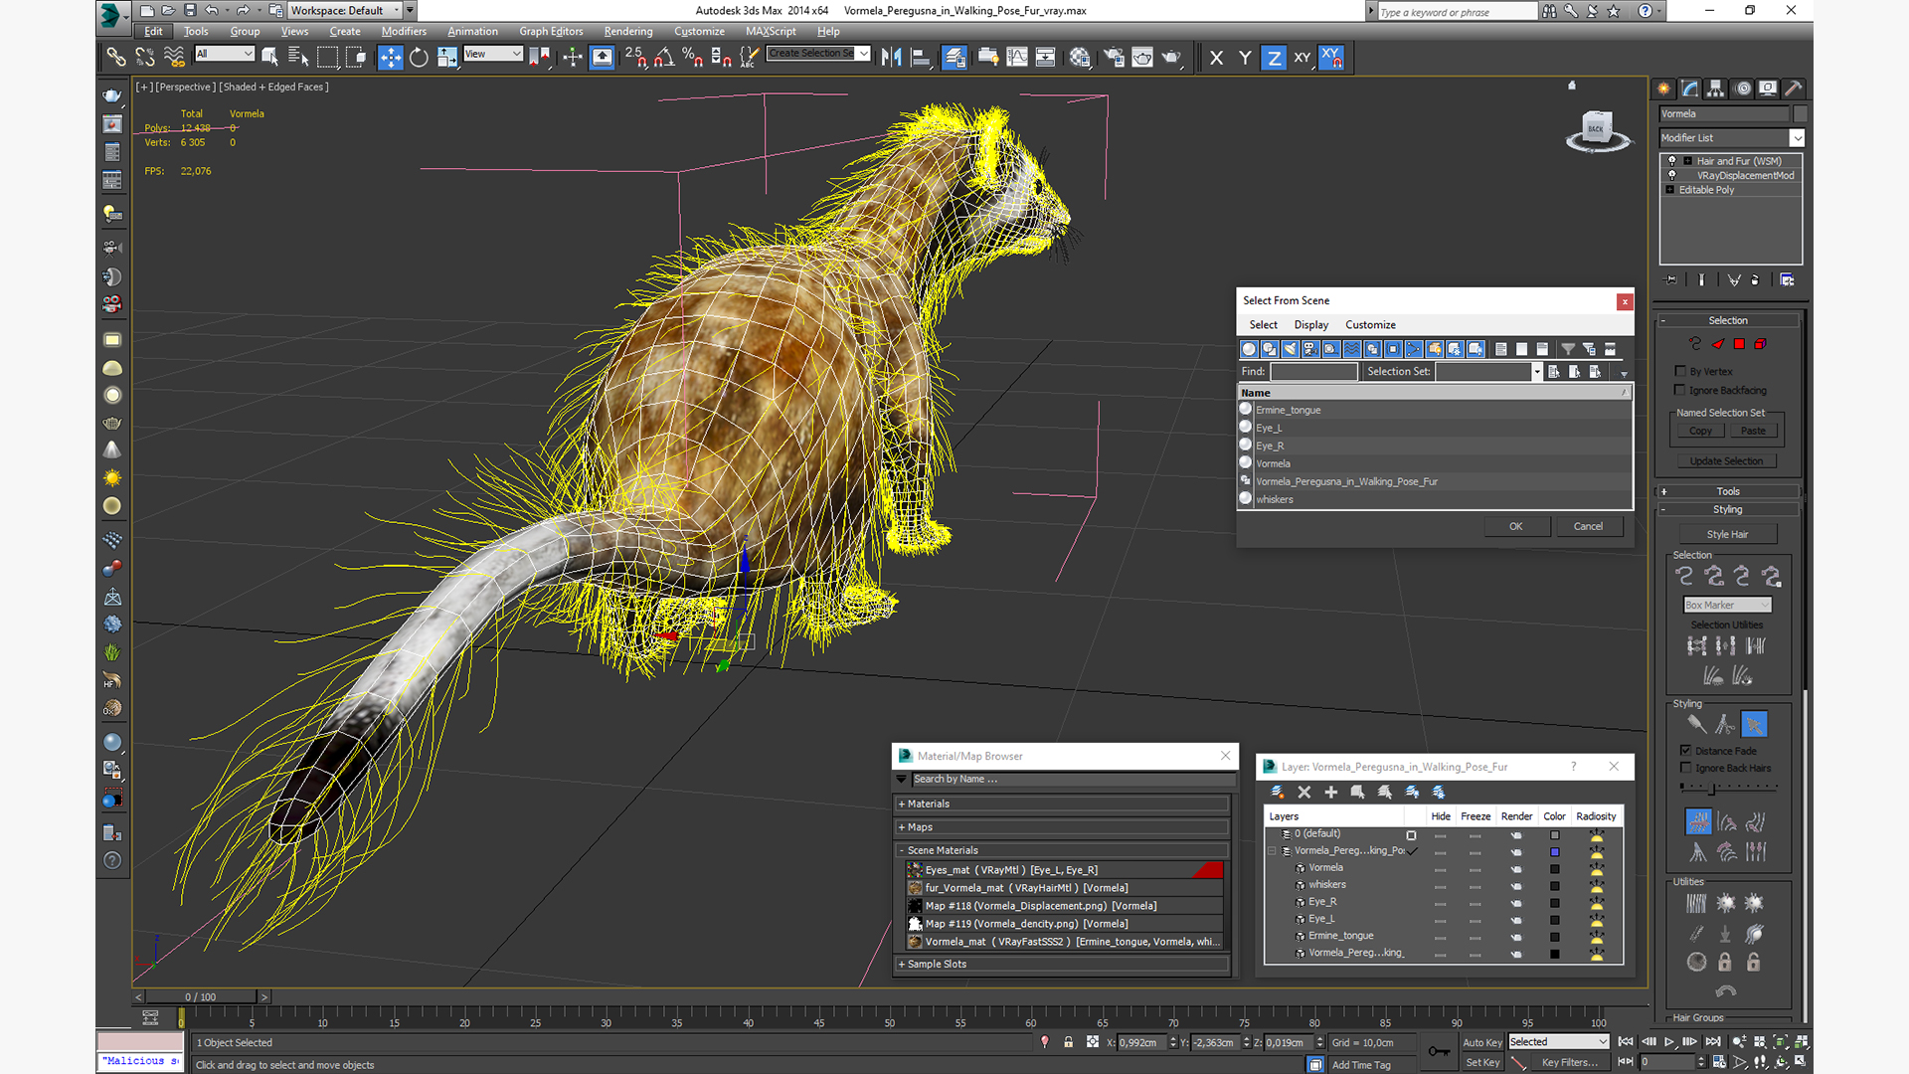The image size is (1909, 1074).
Task: Select the Select and Link tool
Action: point(116,58)
